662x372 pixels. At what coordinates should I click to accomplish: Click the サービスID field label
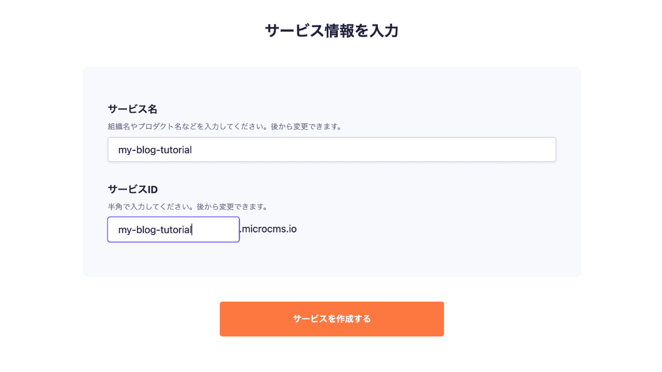(x=133, y=189)
